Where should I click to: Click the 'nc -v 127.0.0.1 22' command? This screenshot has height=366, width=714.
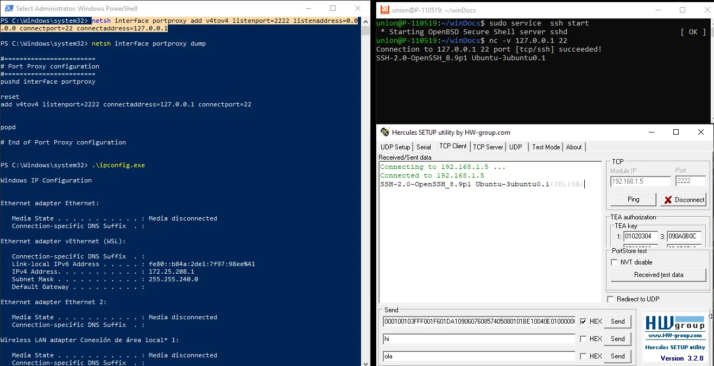pos(528,41)
